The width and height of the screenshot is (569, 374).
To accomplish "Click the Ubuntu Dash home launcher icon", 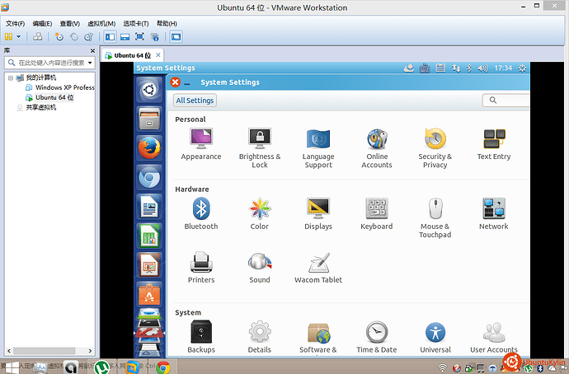I will click(149, 90).
